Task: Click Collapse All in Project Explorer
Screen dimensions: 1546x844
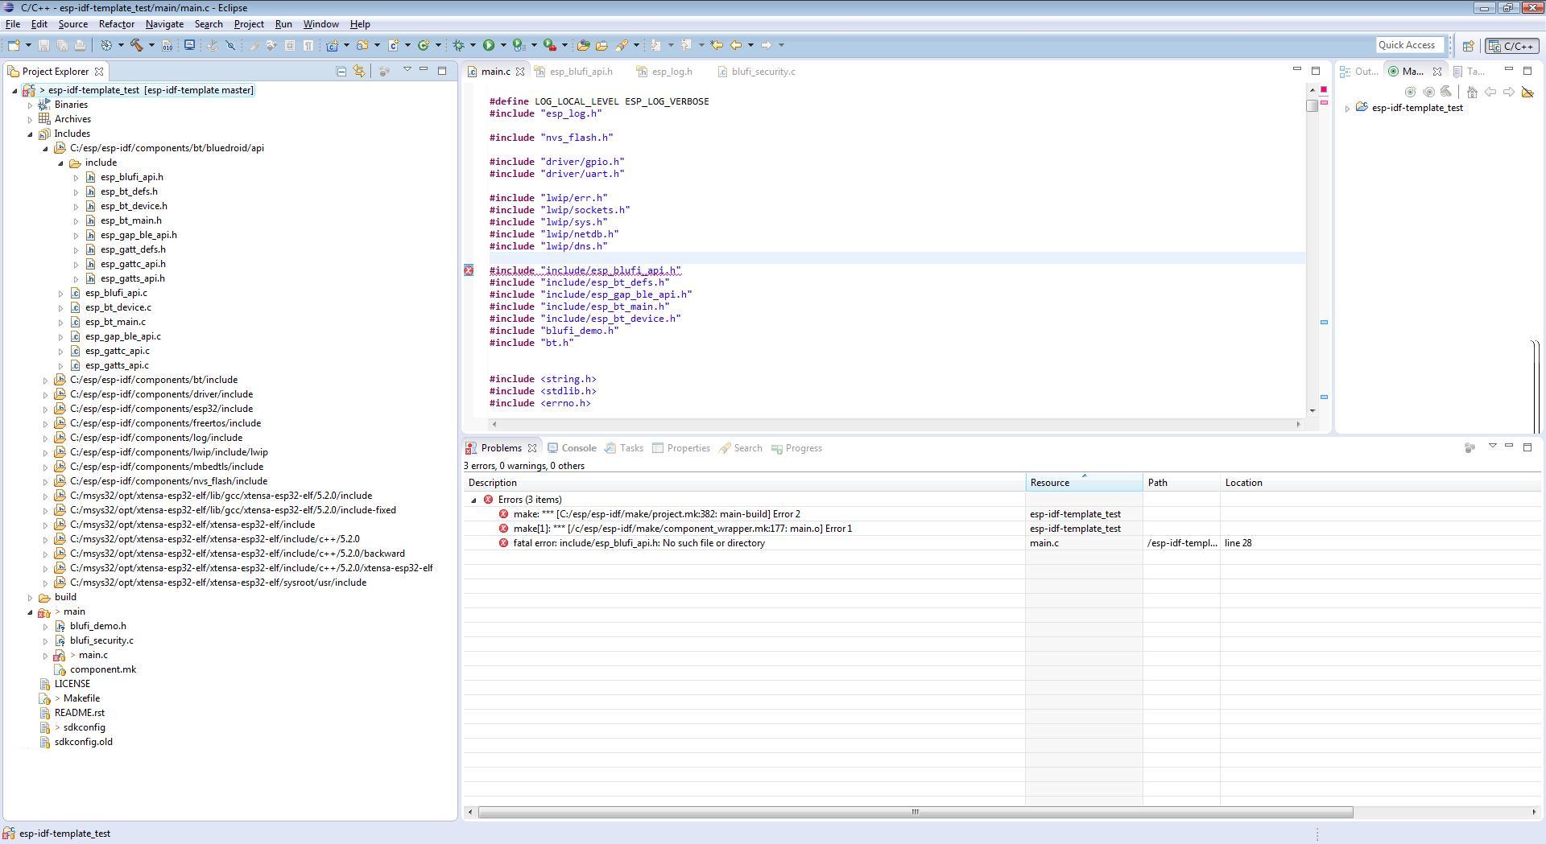Action: coord(341,72)
